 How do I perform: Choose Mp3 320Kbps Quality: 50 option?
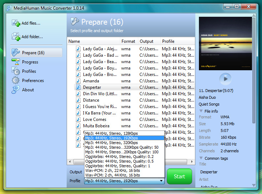click(124, 147)
